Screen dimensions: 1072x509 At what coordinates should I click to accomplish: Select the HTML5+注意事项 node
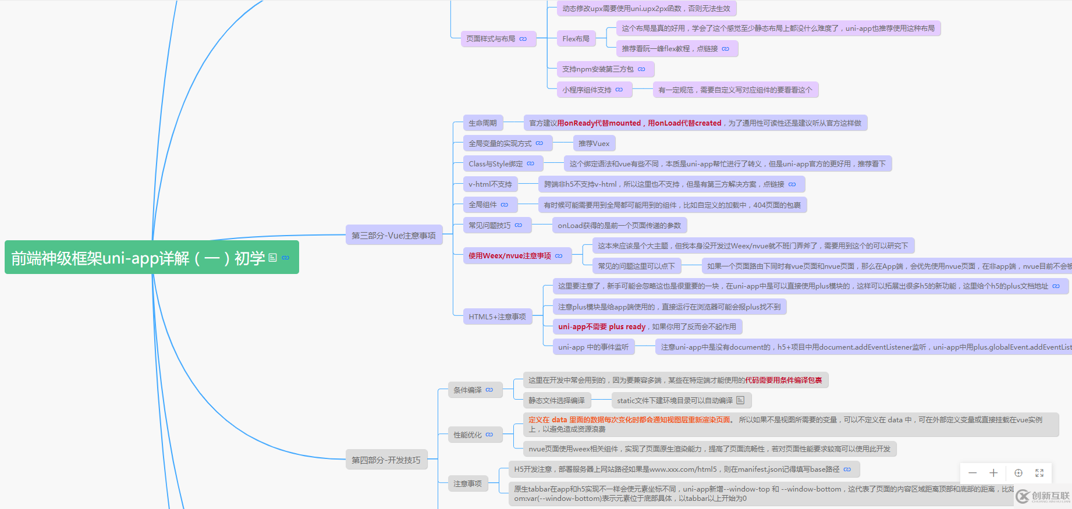point(497,317)
